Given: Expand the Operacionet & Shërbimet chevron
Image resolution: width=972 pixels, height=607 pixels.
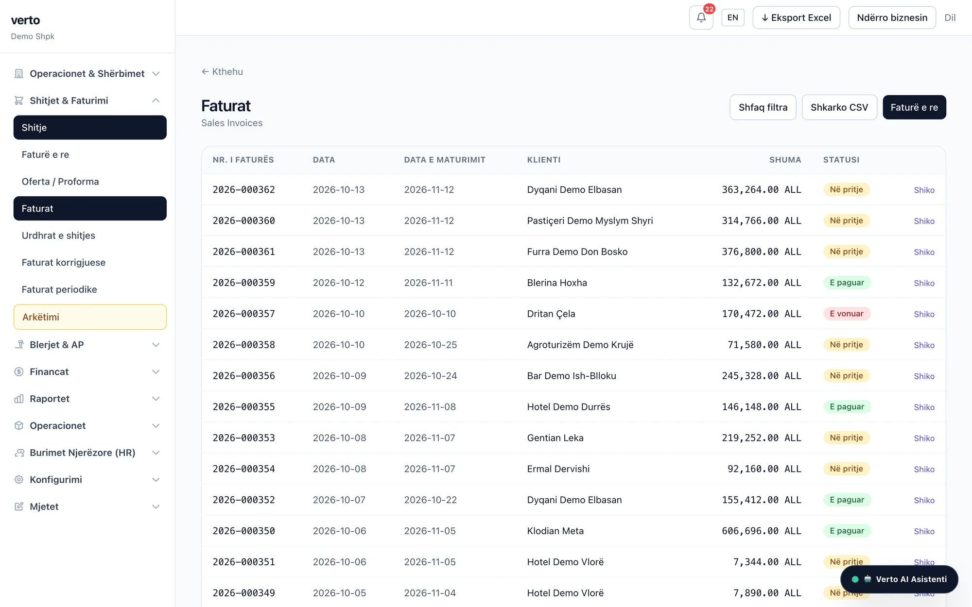Looking at the screenshot, I should pos(156,74).
